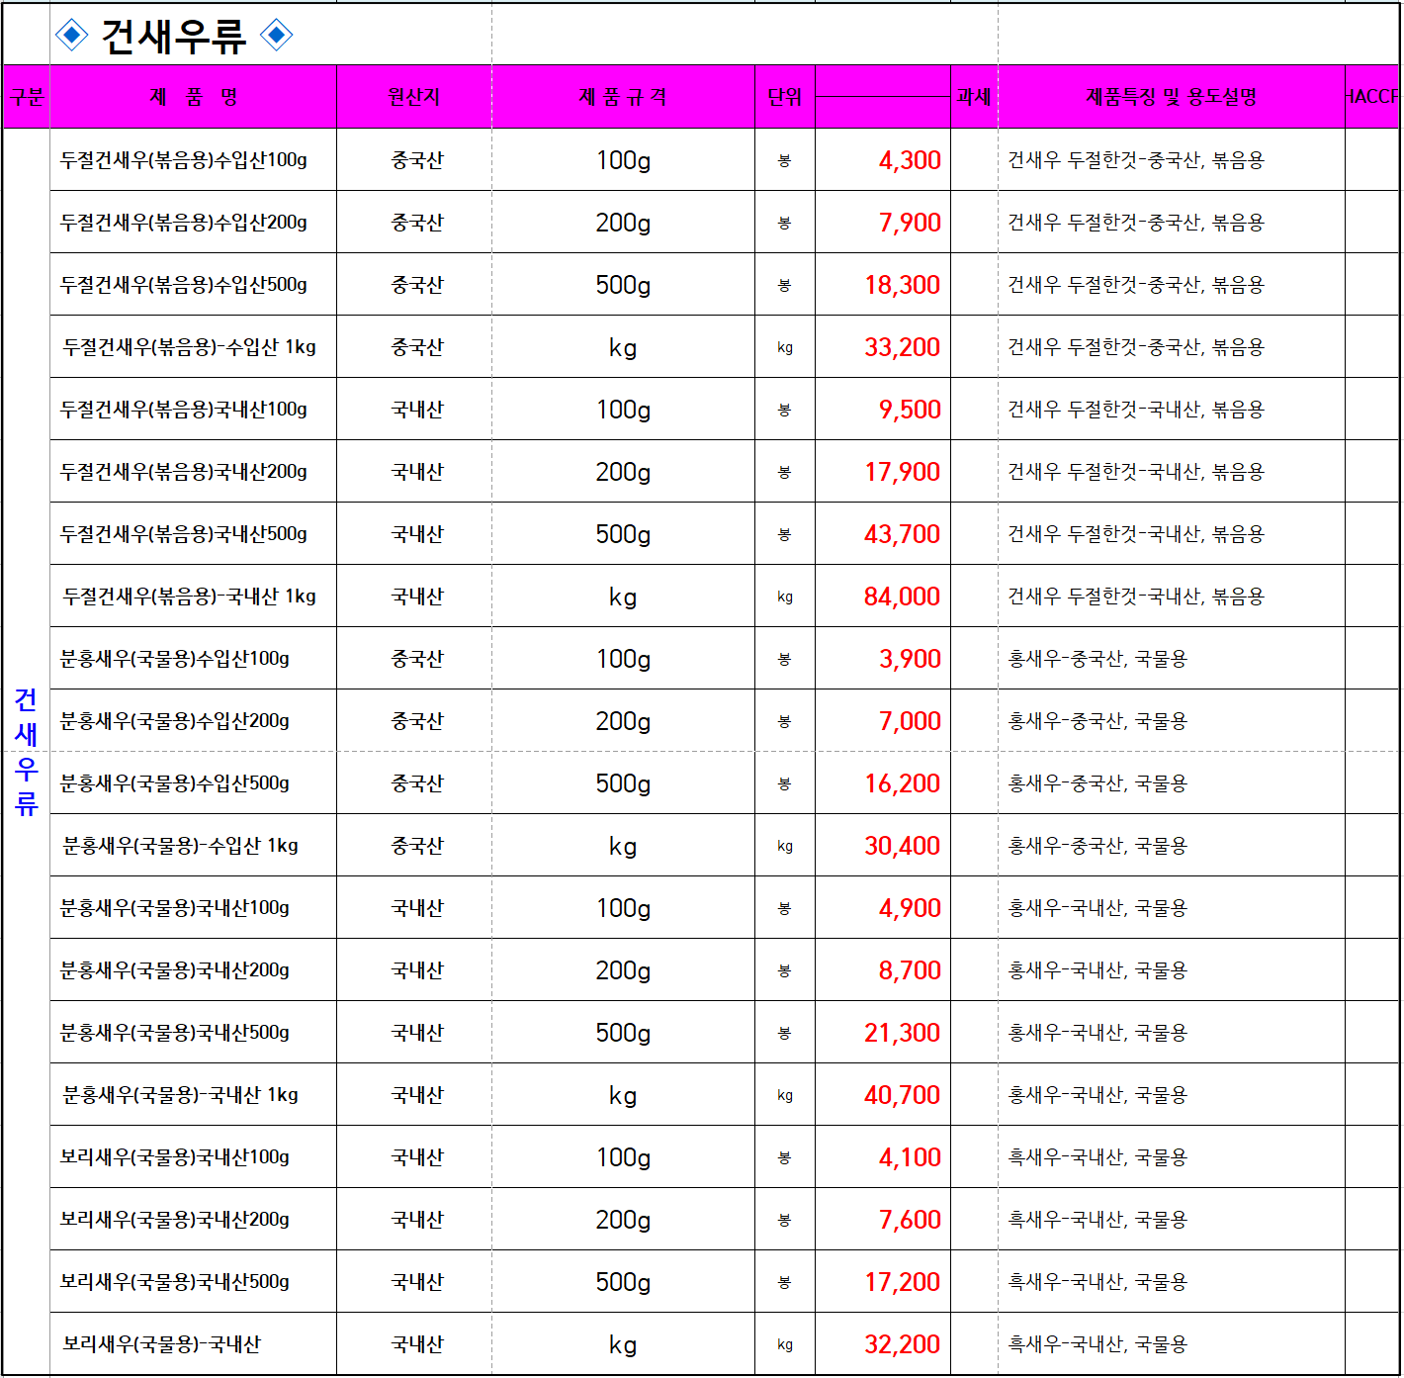
Task: Select the 단위 column header
Action: point(785,97)
